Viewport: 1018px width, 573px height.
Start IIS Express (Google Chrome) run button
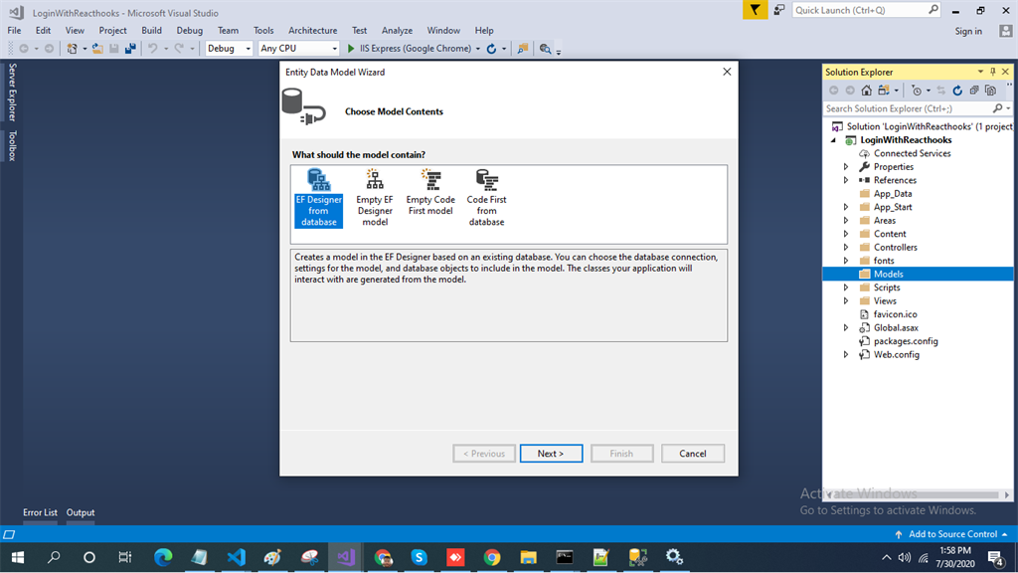point(409,48)
